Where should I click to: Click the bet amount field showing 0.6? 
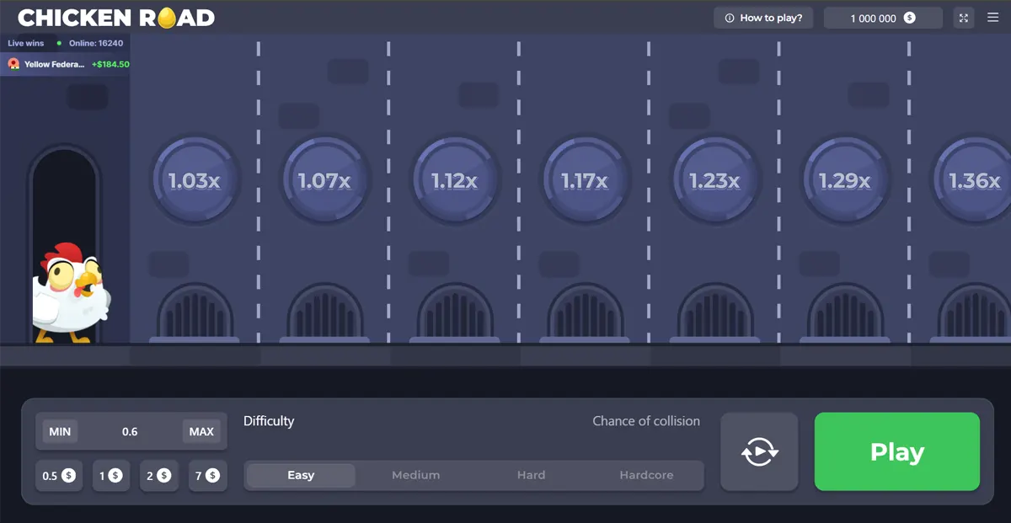coord(130,432)
